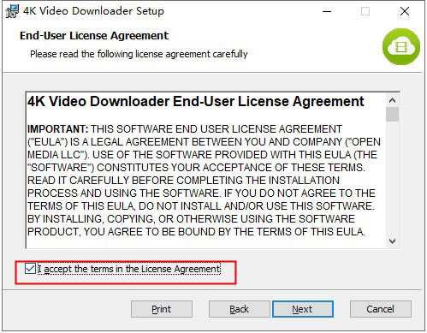Uncheck the accept License Agreement checkbox
The width and height of the screenshot is (427, 333).
point(30,269)
